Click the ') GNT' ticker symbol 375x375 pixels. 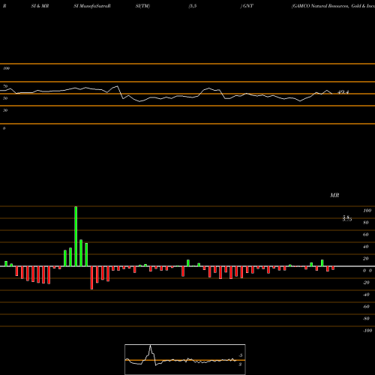point(247,6)
